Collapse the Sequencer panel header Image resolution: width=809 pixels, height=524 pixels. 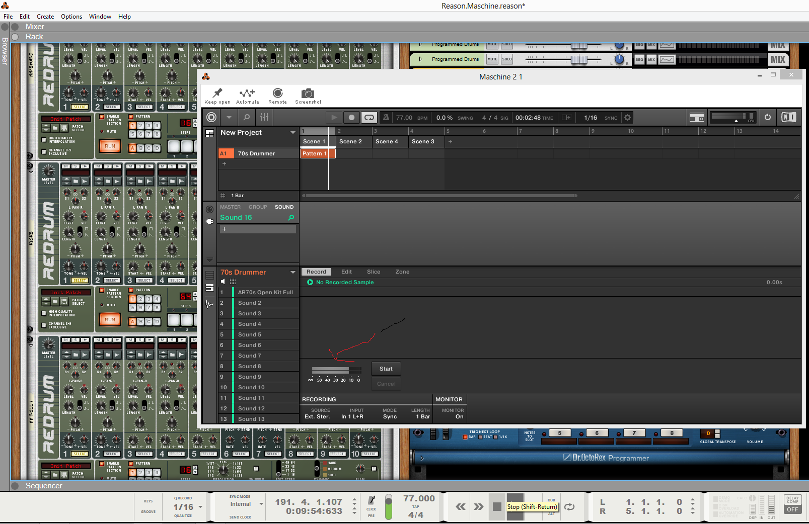click(x=15, y=486)
